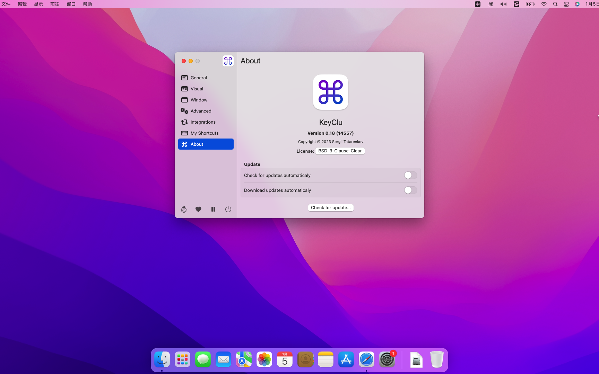Open Contacts from the Dock

[x=305, y=360]
